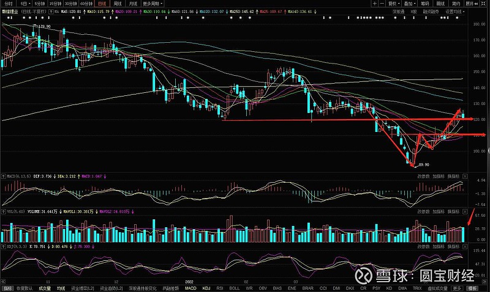Click the plus zoom-in icon
The width and height of the screenshot is (490, 292).
(x=373, y=3)
